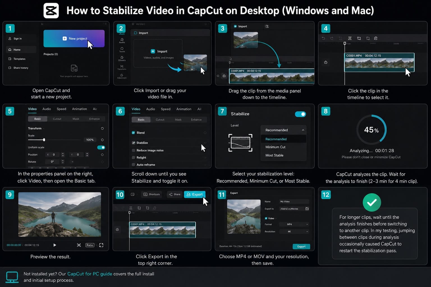This screenshot has width=431, height=287.
Task: Click the eye icon beside step 3 timeline track
Action: point(218,76)
